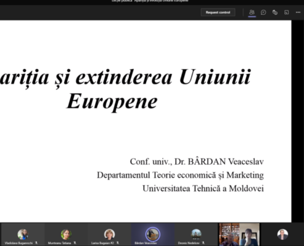Select Larisa Bugaian #2 participant tile
The height and width of the screenshot is (246, 304).
point(109,234)
